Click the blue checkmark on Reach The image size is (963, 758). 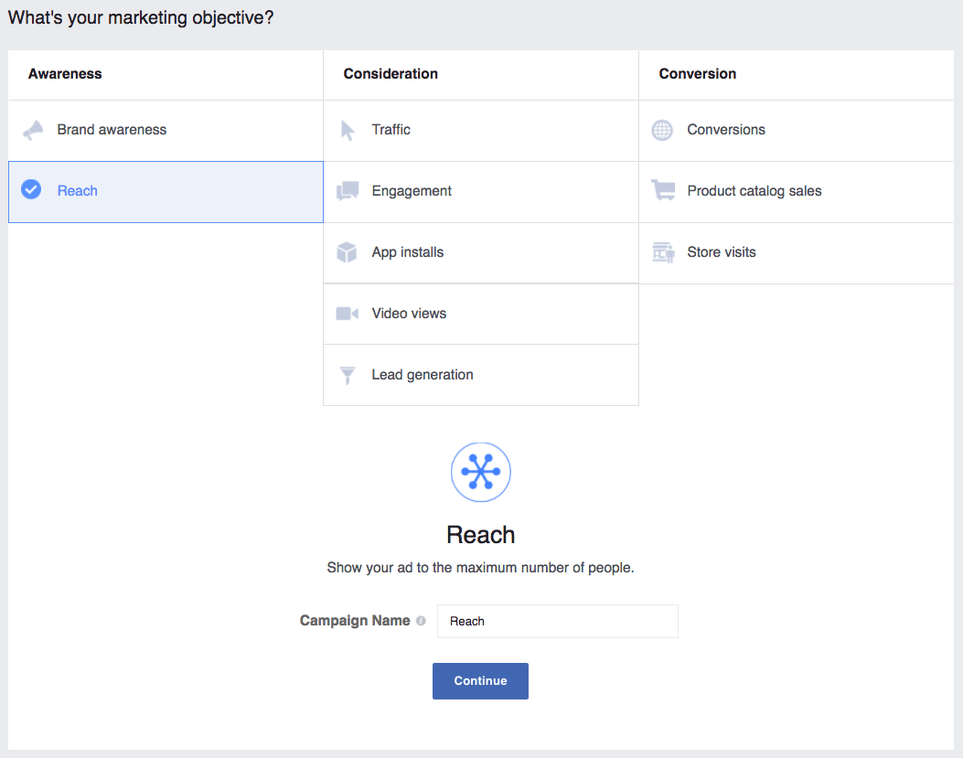(x=30, y=190)
